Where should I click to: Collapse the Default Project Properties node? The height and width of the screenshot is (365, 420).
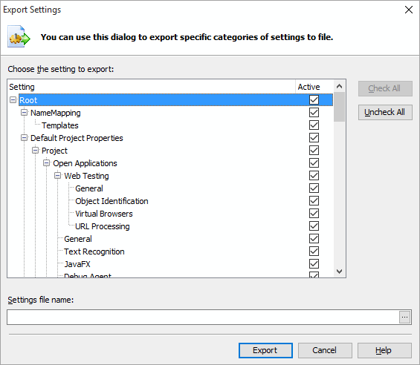pyautogui.click(x=24, y=138)
